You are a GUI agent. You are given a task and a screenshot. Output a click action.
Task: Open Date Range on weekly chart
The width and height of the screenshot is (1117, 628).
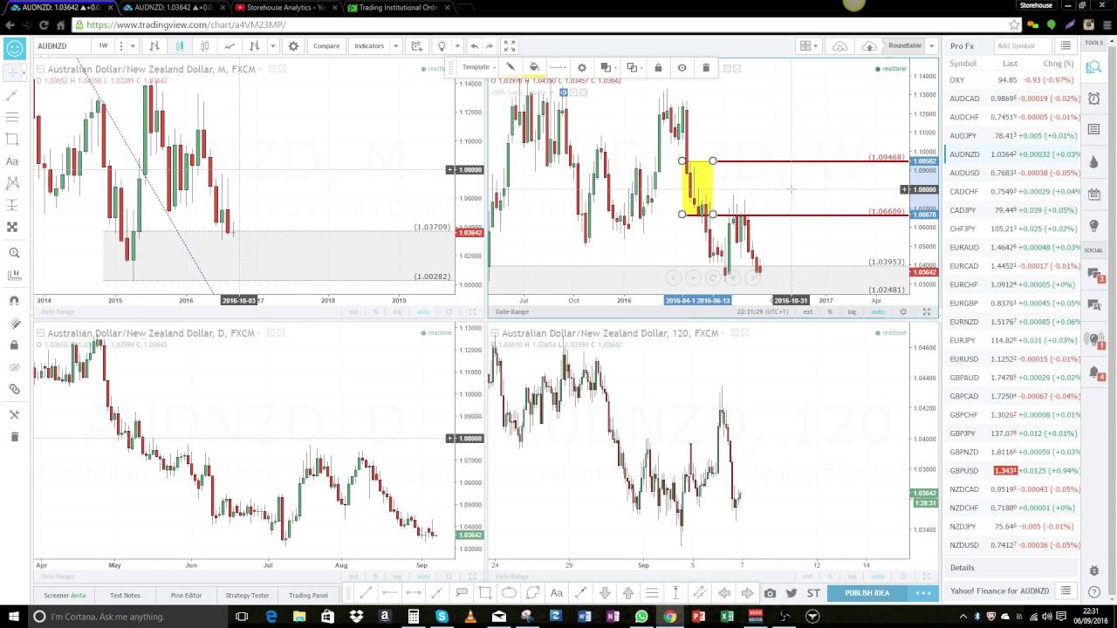512,311
